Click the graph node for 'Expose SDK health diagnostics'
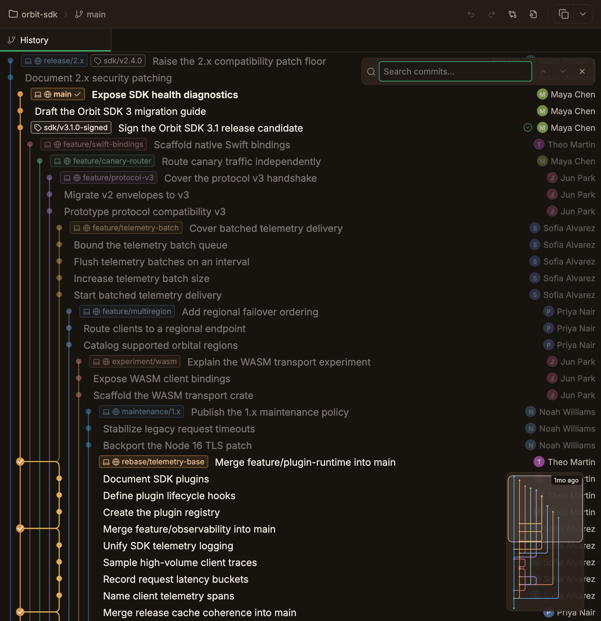Image resolution: width=601 pixels, height=621 pixels. 20,94
